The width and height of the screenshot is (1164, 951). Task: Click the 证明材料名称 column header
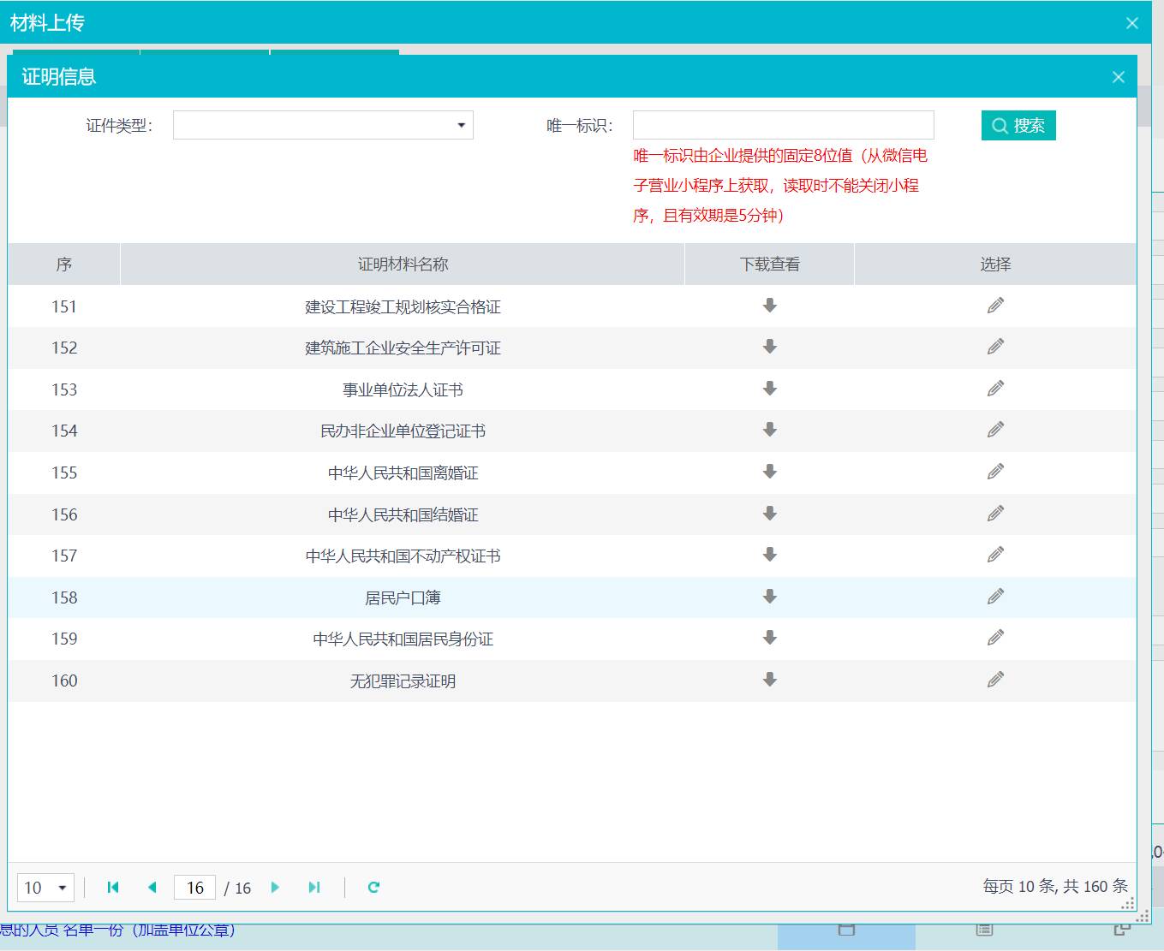tap(403, 264)
